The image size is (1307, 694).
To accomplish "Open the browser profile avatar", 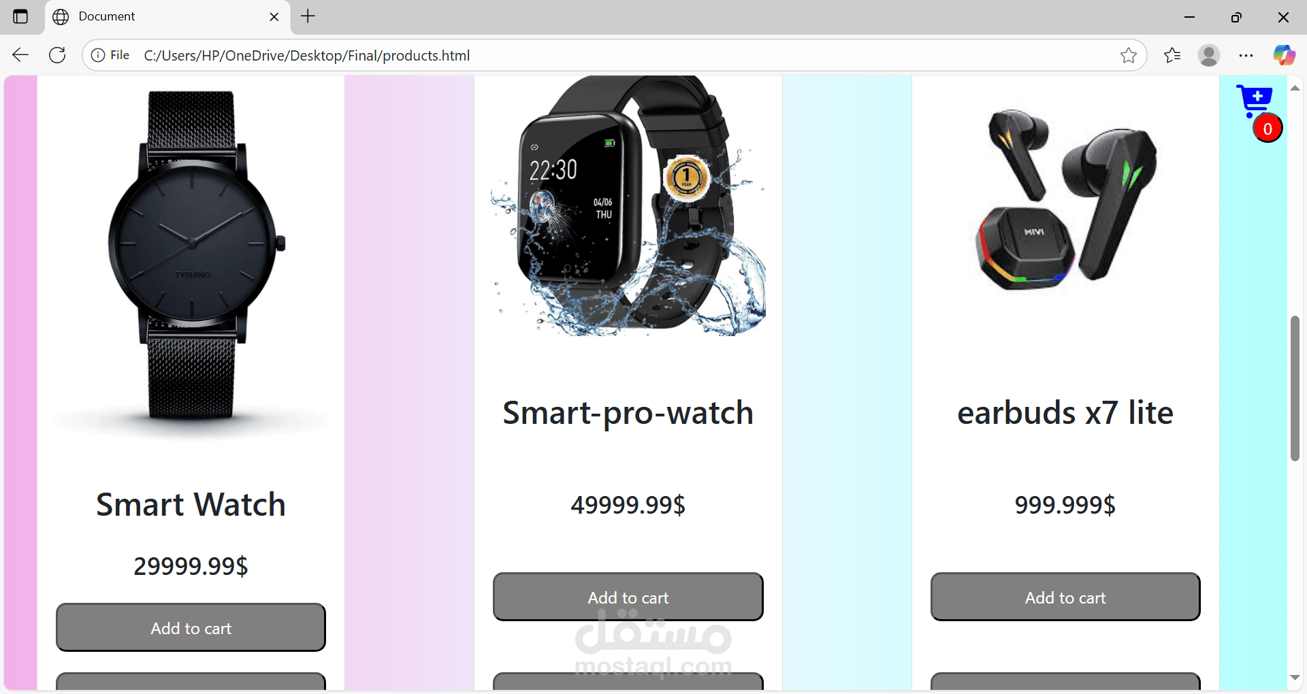I will [1209, 55].
